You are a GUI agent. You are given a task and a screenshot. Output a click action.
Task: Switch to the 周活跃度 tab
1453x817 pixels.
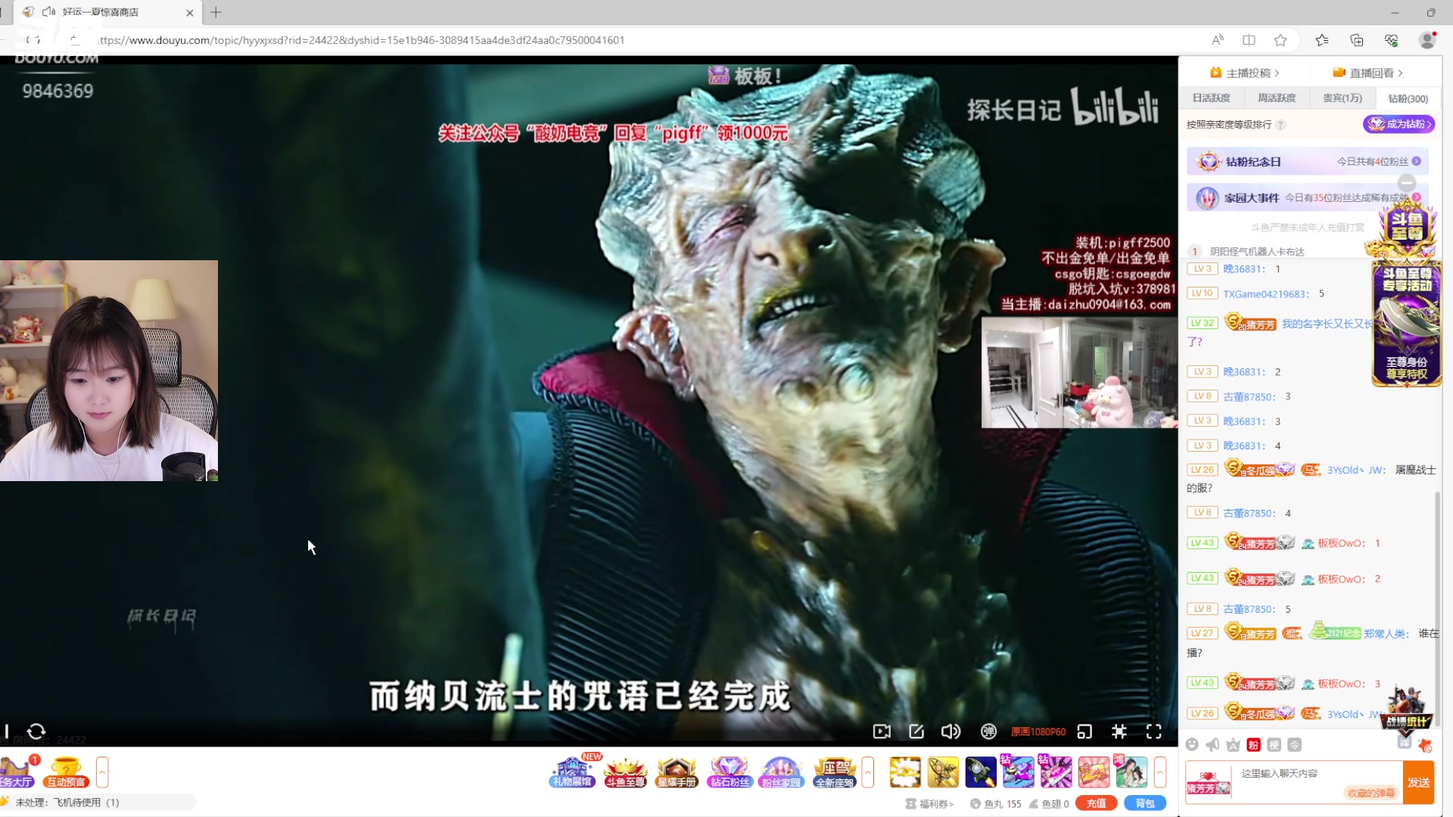point(1276,98)
